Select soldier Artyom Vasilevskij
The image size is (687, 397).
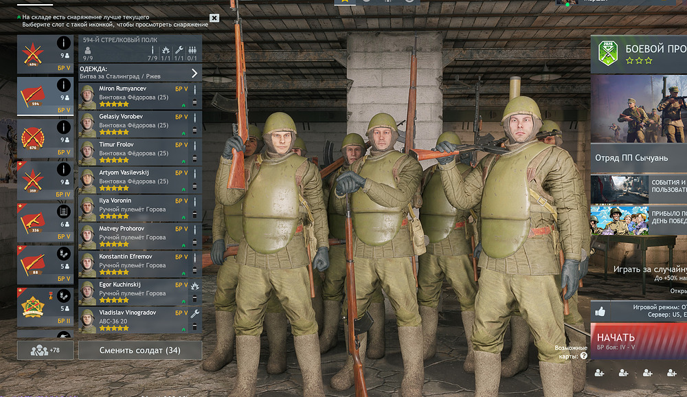click(x=140, y=181)
